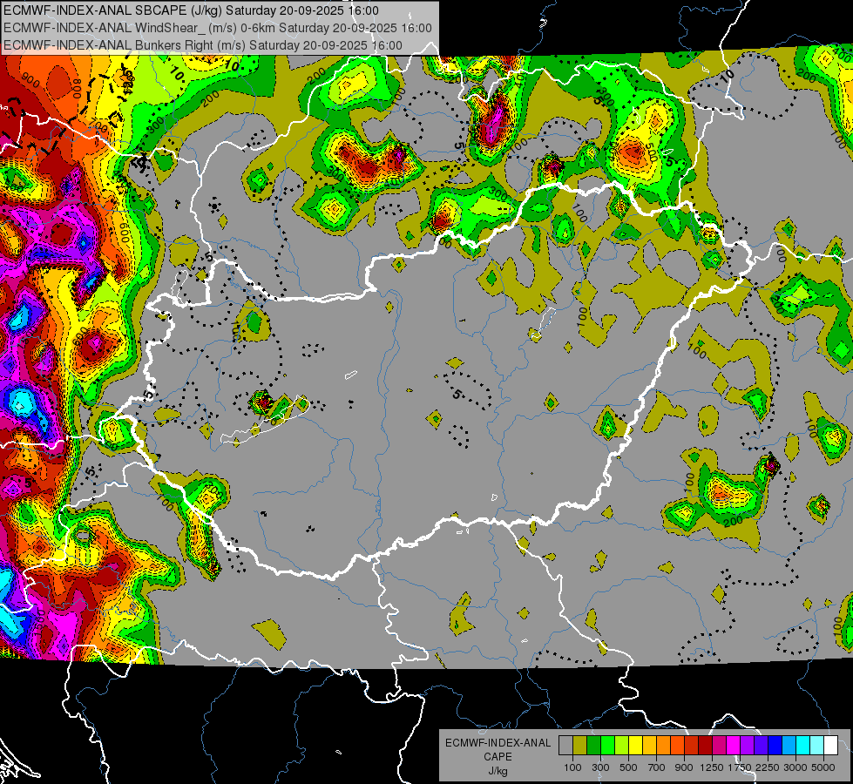Screen dimensions: 853x784
Task: Pick the dark red swatch left of 1250
Action: tap(706, 746)
